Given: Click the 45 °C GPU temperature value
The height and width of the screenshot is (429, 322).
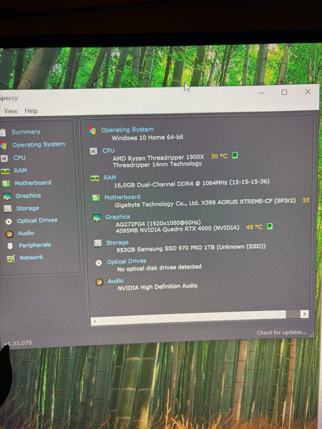Looking at the screenshot, I should coord(254,227).
